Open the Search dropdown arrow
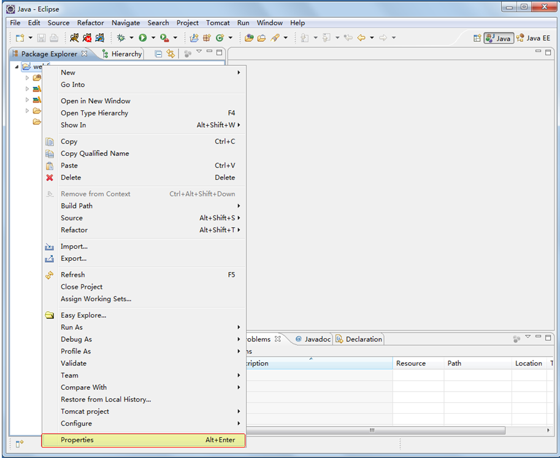 285,37
